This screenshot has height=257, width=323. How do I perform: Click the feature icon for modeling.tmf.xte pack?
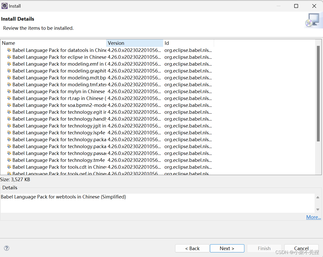coord(9,84)
